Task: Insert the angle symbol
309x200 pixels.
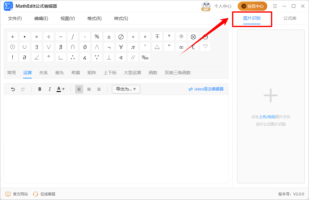Action: pyautogui.click(x=36, y=58)
